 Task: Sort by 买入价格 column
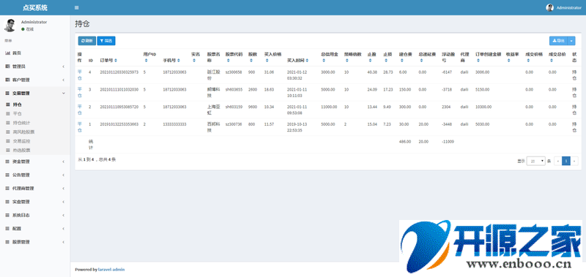(267, 61)
